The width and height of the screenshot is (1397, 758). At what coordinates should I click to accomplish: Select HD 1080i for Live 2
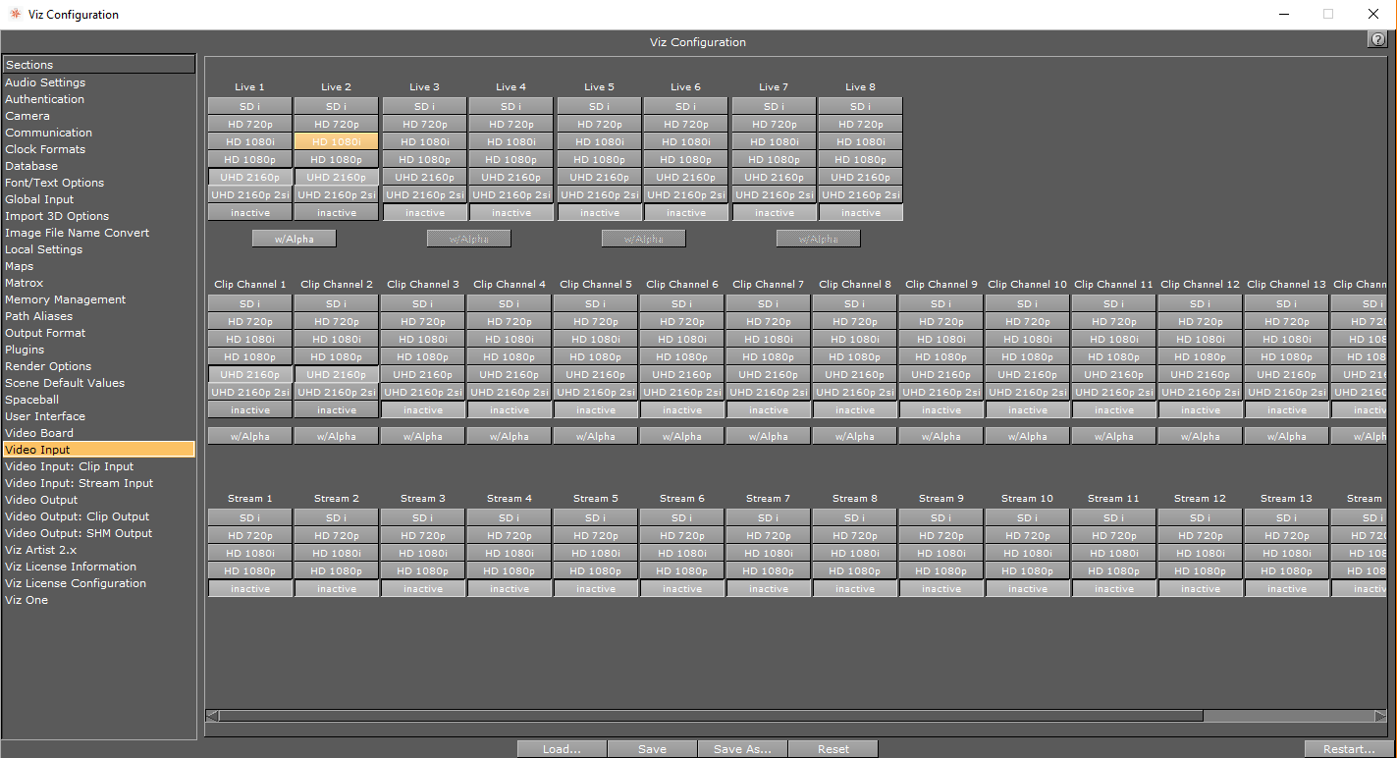click(x=336, y=141)
